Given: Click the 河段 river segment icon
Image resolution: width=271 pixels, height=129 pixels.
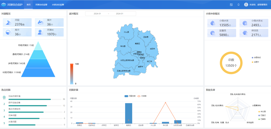Looking at the screenshot, I should [x=8, y=23].
